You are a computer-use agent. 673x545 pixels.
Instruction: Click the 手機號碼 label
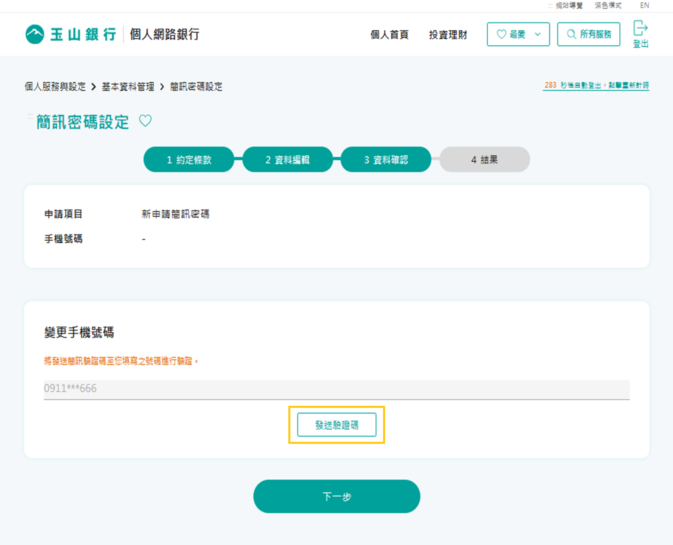63,239
